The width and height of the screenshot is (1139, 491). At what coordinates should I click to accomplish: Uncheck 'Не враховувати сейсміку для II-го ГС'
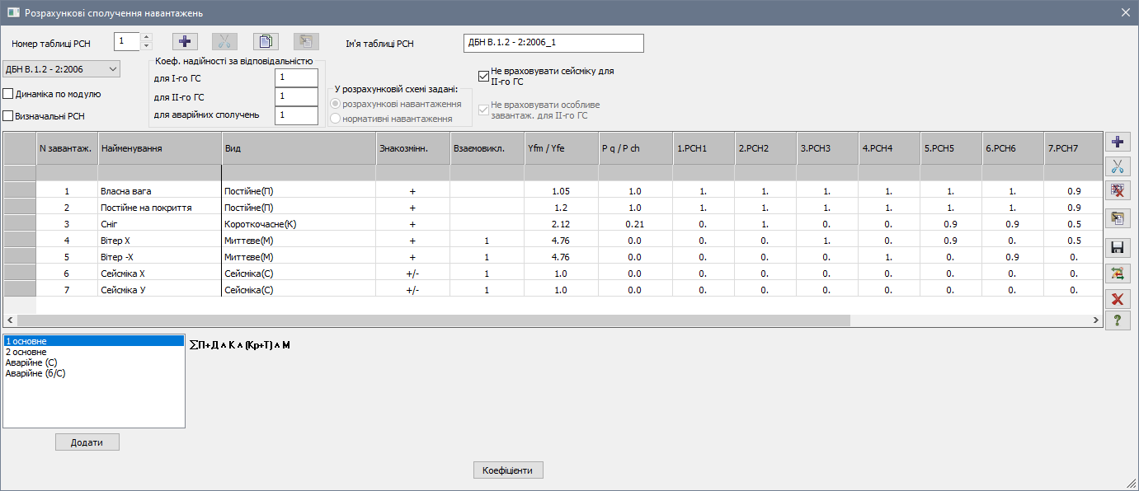click(484, 77)
